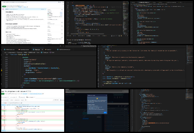Close the terminal panel with the X icon

[x=127, y=36]
